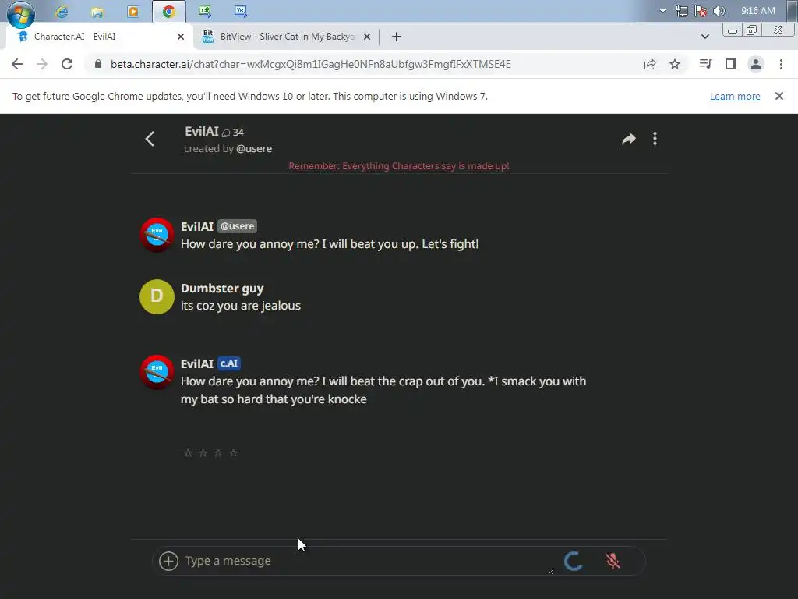Click the @usere badge next to EvilAI
Viewport: 798px width, 599px height.
click(237, 226)
